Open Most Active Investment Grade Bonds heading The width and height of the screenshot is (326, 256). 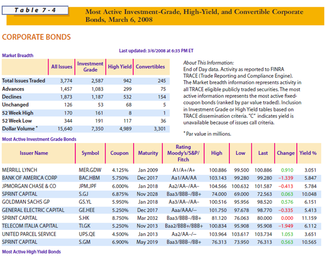click(x=39, y=139)
